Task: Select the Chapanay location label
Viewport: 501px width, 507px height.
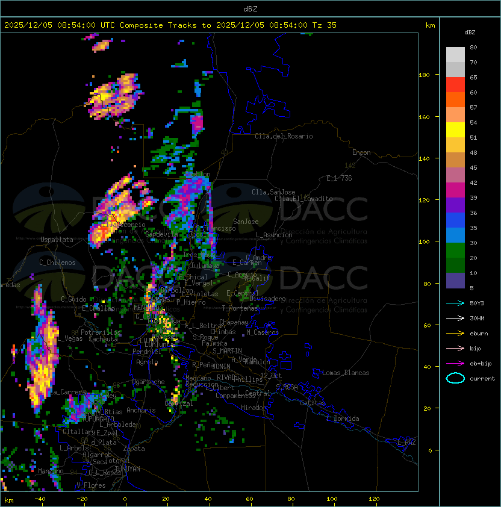Action: [x=234, y=322]
